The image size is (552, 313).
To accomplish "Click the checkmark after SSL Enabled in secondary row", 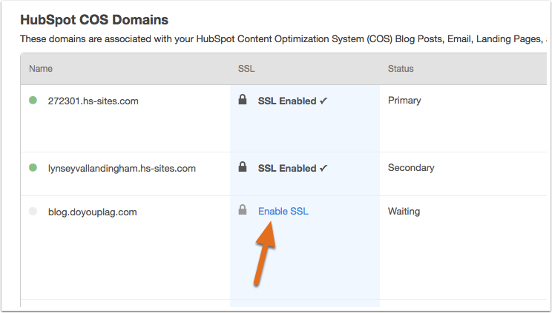I will [x=323, y=169].
